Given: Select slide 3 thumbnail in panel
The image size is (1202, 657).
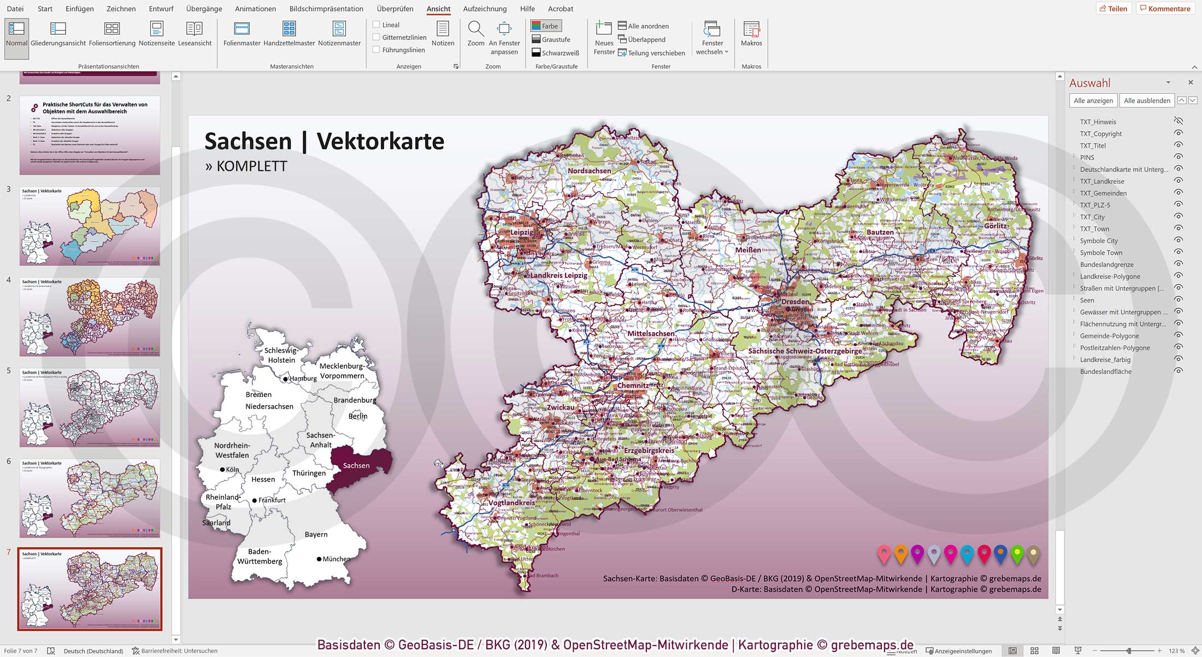Looking at the screenshot, I should (x=89, y=226).
